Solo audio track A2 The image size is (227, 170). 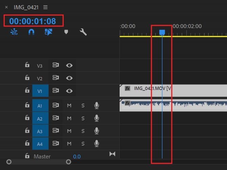pos(83,118)
